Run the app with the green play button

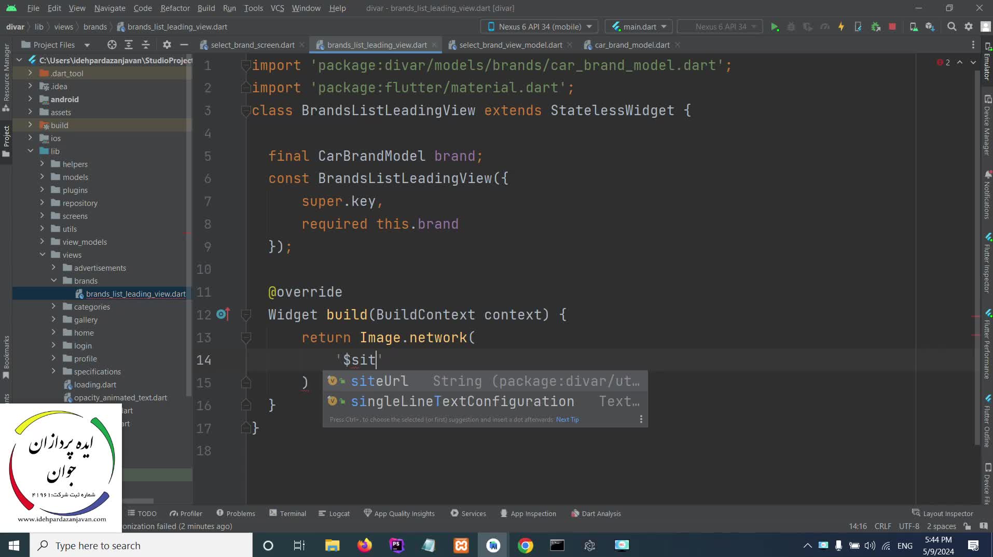(x=775, y=27)
